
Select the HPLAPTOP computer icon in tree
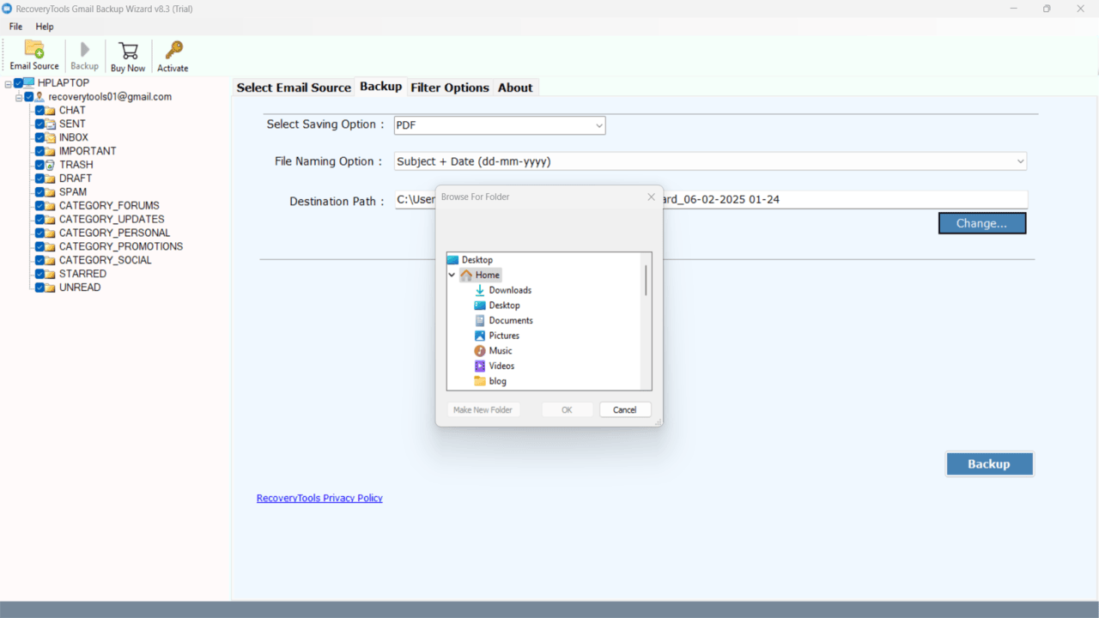29,82
